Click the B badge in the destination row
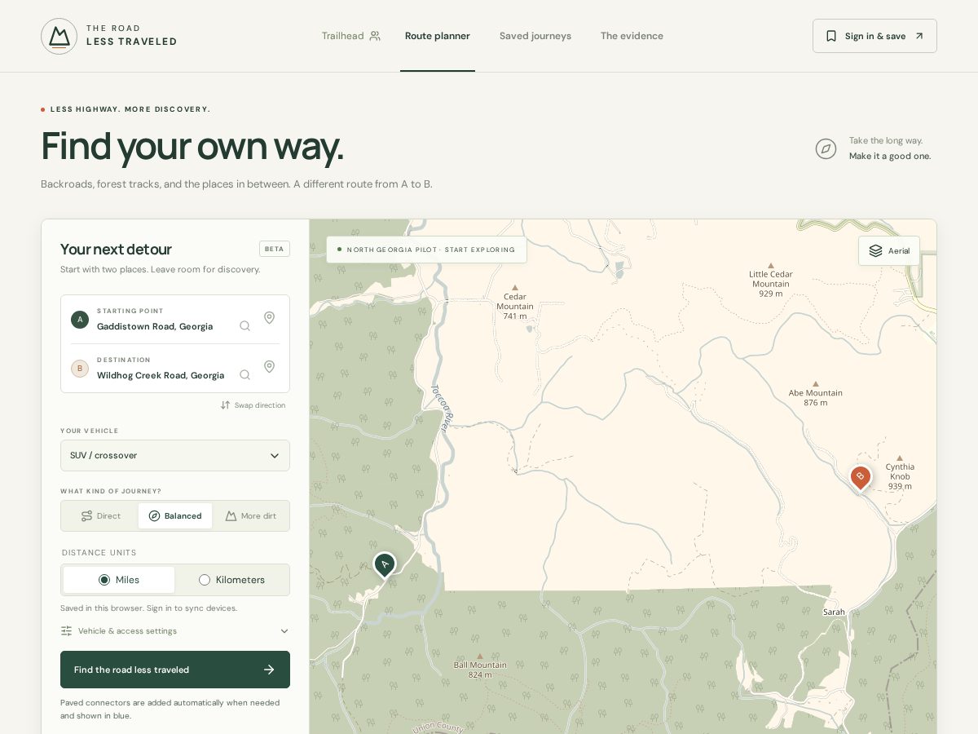This screenshot has width=978, height=734. 80,368
